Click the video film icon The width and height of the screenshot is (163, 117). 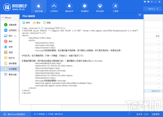(x=6, y=52)
